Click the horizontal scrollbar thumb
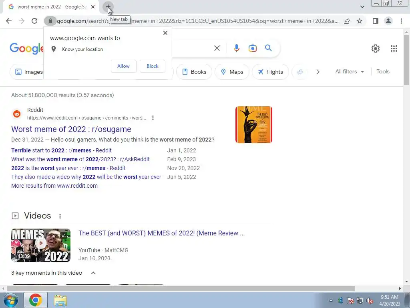 (x=181, y=289)
